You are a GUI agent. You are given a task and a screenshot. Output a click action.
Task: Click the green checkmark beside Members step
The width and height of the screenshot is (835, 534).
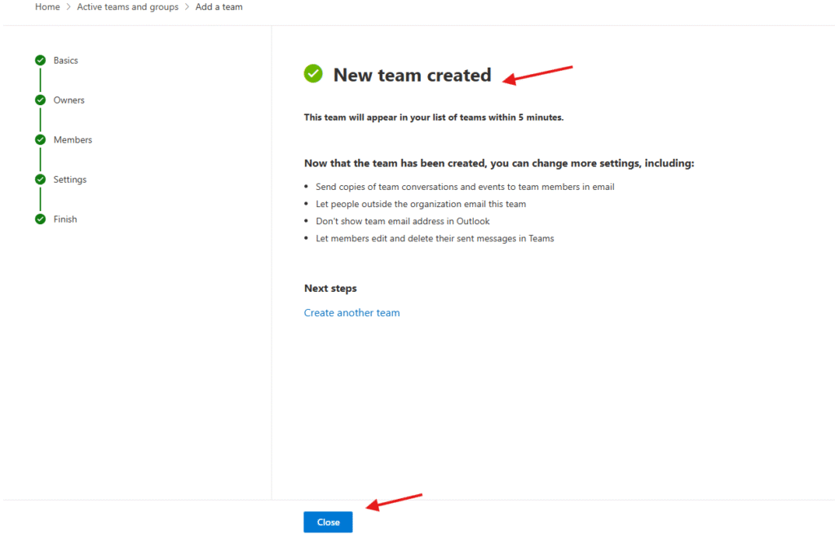coord(40,140)
